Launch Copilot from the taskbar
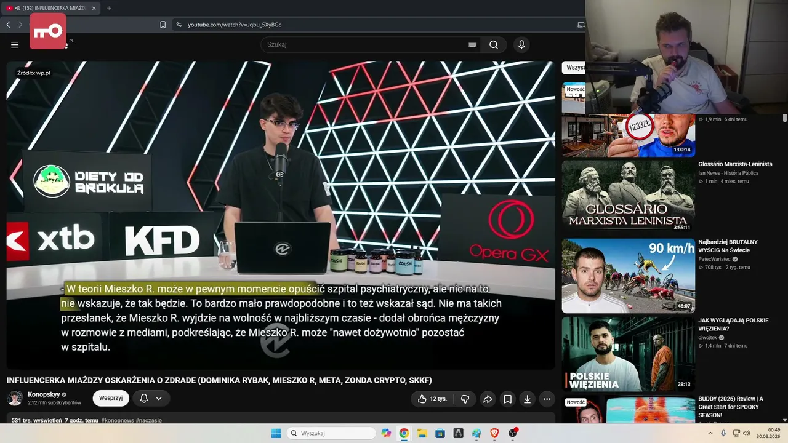Image resolution: width=788 pixels, height=443 pixels. point(386,433)
